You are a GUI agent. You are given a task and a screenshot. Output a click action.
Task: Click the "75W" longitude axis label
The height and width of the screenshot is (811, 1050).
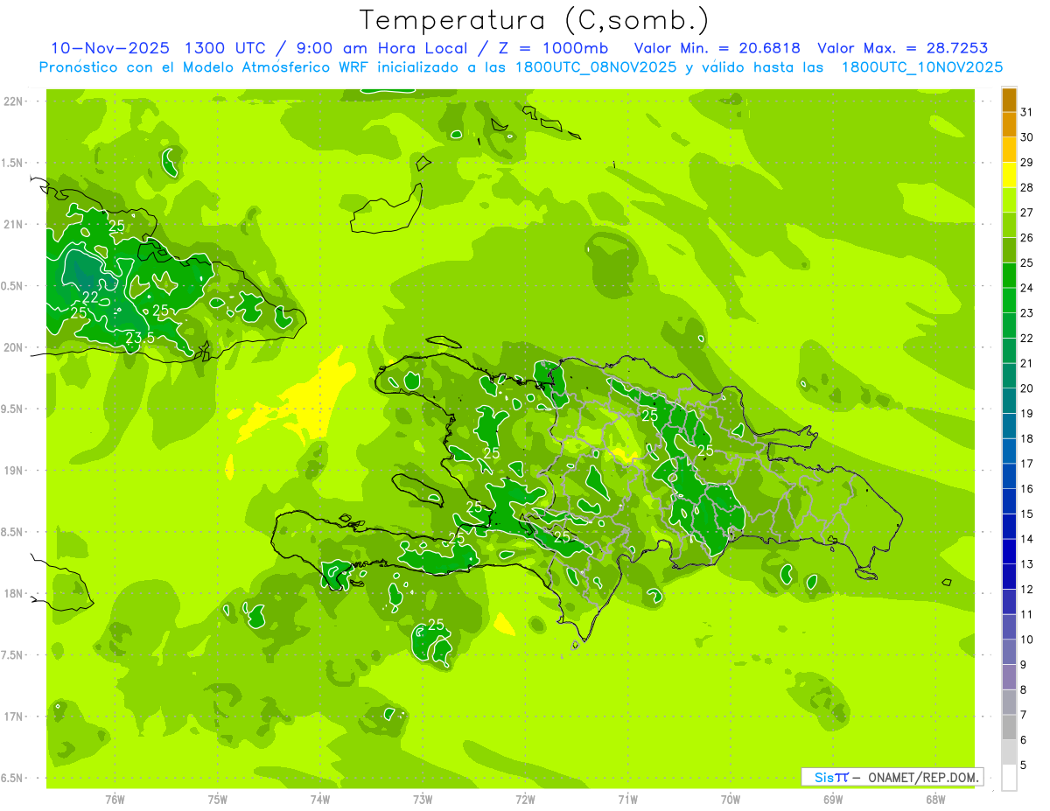[x=218, y=799]
